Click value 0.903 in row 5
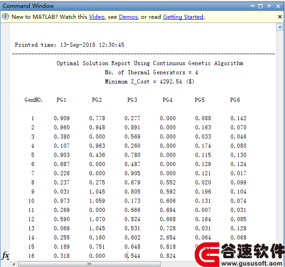 point(61,155)
